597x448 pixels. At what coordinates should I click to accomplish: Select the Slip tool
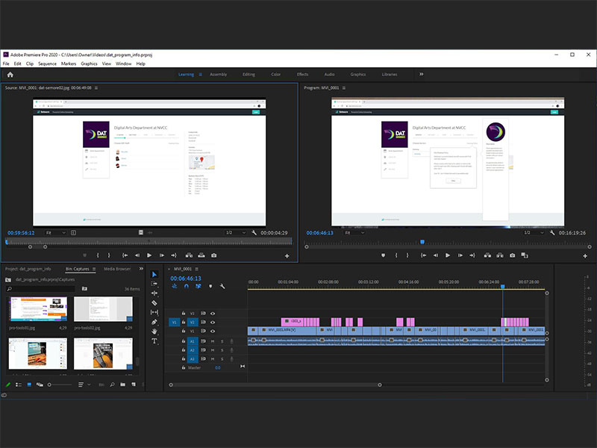coord(154,312)
